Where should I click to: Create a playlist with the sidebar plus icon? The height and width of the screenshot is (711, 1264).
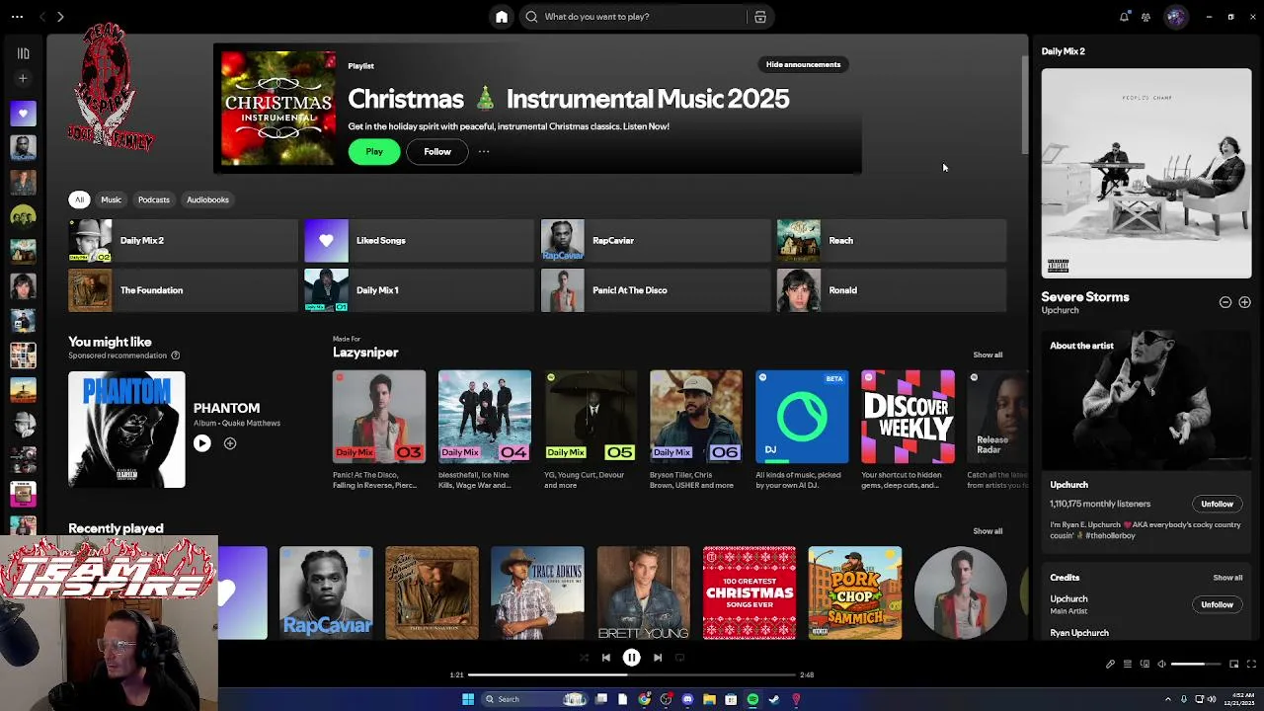[24, 78]
